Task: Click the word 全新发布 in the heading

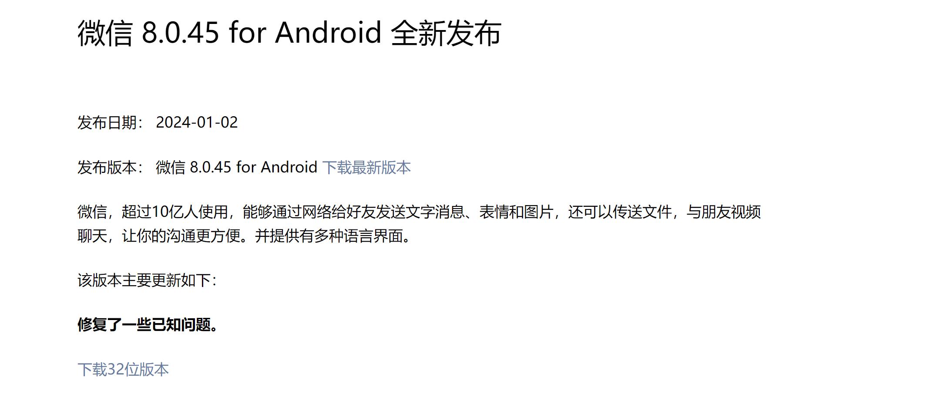Action: pyautogui.click(x=446, y=33)
